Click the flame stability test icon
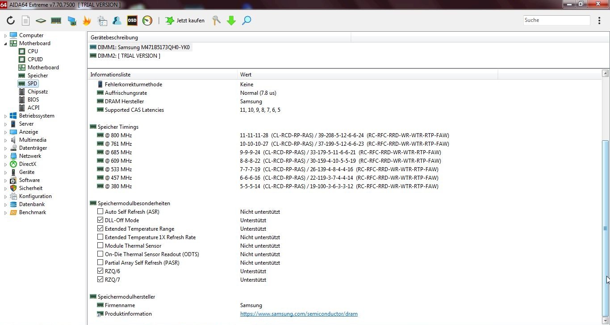Screen dimensions: 610x325 87,21
